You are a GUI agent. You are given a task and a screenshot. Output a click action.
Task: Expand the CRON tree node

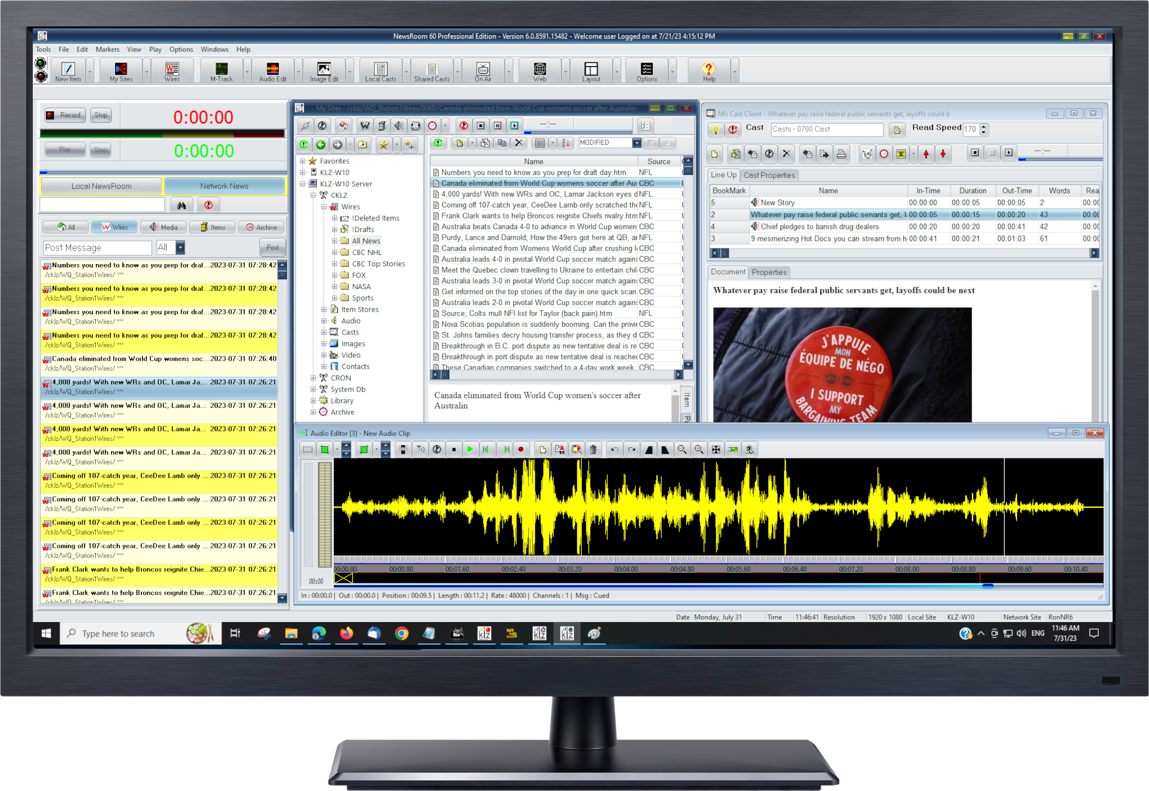tap(313, 378)
